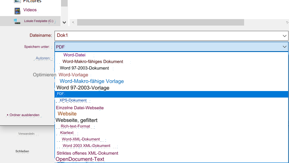Click the navigation pane scroll down arrow
The image size is (289, 163).
click(x=64, y=23)
